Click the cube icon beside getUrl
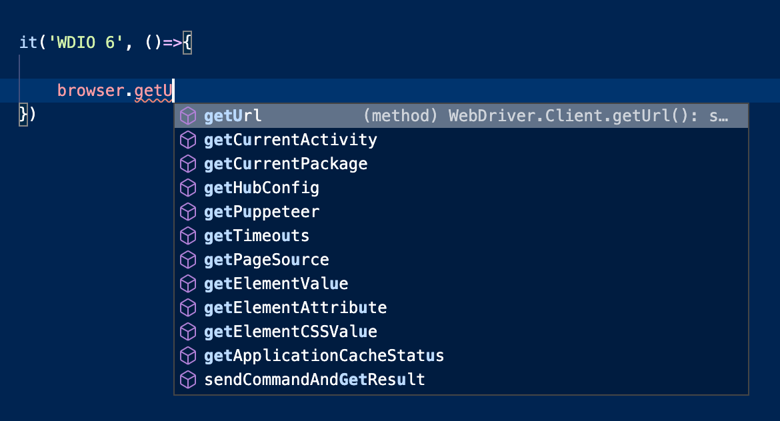The image size is (780, 421). tap(188, 116)
